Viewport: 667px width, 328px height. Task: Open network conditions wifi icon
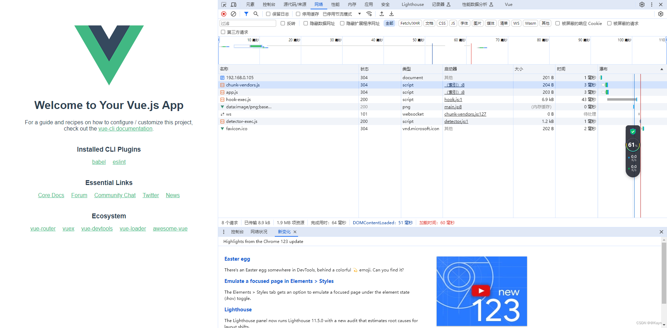pos(369,14)
